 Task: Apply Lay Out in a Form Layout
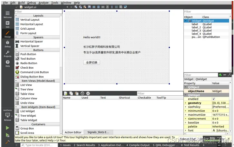112,7
